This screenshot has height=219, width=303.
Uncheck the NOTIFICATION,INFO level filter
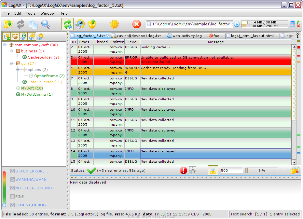point(13,188)
